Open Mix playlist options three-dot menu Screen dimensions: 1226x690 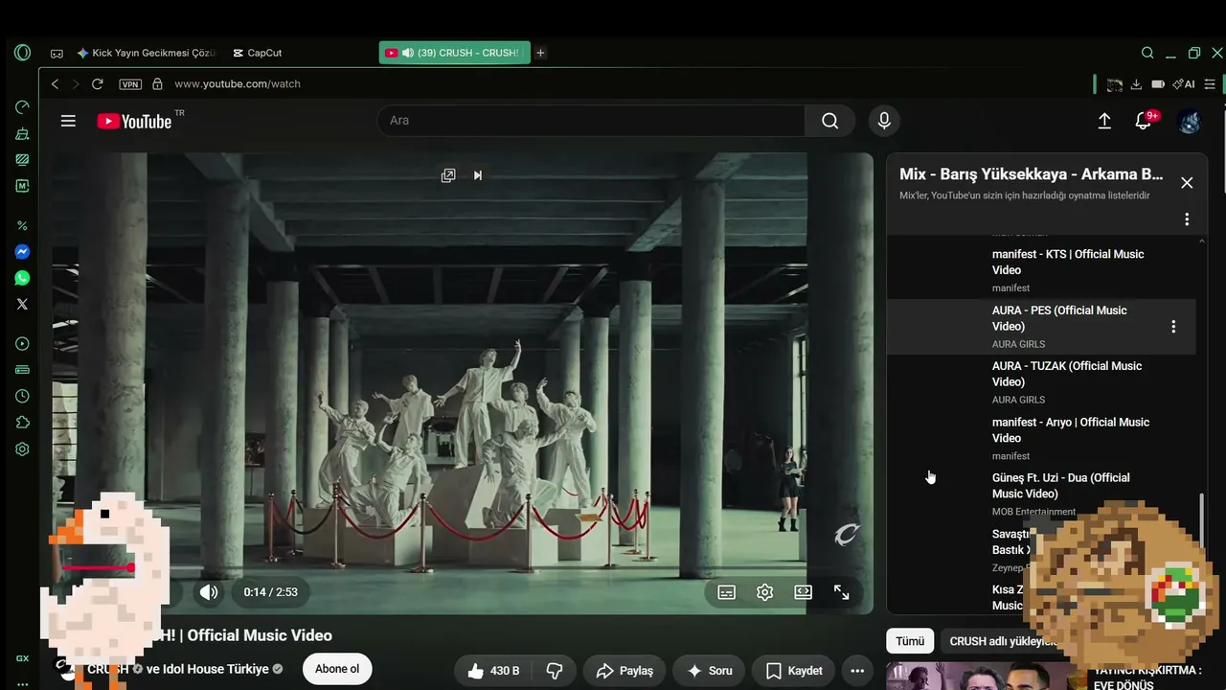click(x=1187, y=219)
